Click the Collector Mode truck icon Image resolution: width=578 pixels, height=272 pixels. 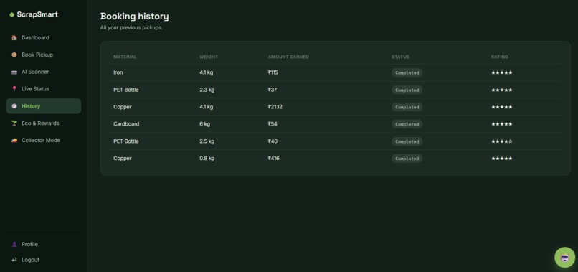pyautogui.click(x=14, y=140)
